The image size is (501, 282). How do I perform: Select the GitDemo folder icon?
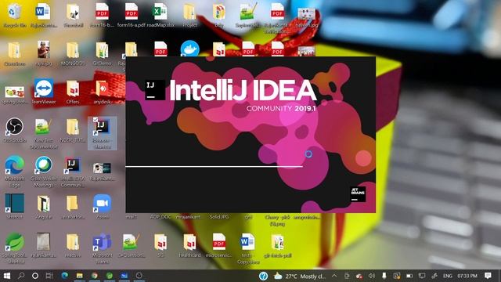pos(102,53)
